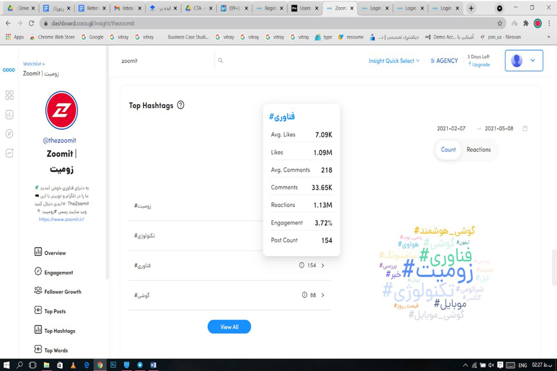Screen dimensions: 557x371
Task: Click the coco logo icon
Action: pos(9,70)
